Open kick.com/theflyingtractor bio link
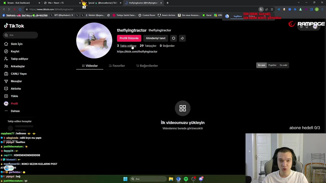326x183 pixels. [x=137, y=52]
